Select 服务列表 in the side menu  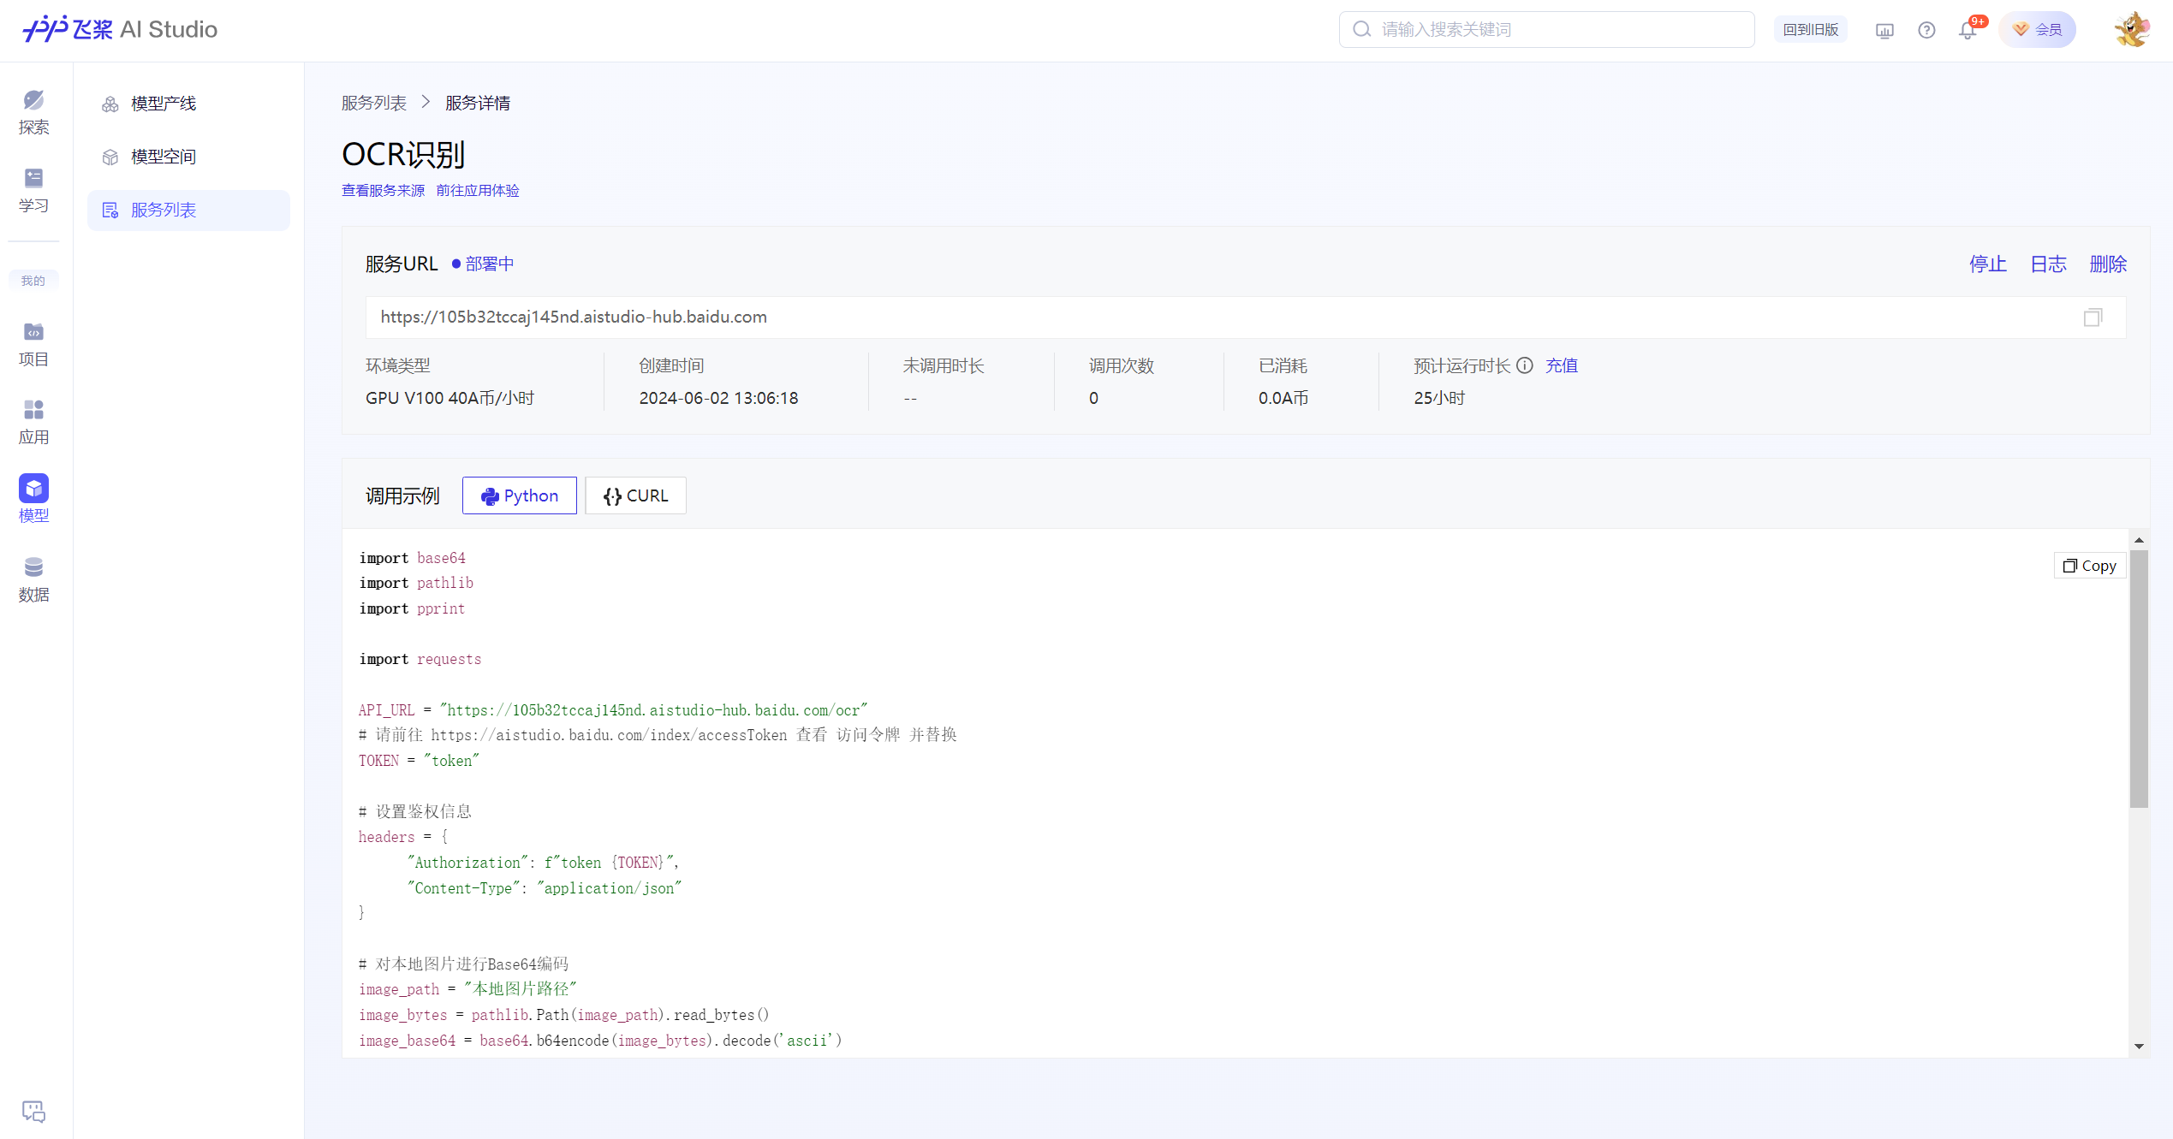[188, 210]
